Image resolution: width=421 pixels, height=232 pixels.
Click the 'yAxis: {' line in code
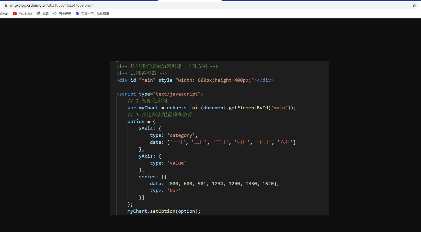pos(150,156)
